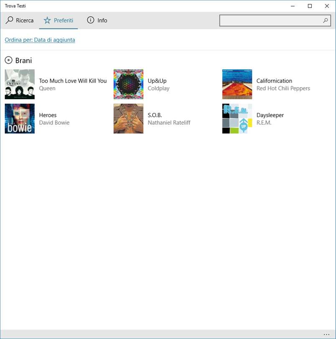The width and height of the screenshot is (336, 339).
Task: Open the Ordina per: Data di aggiunta sorter
Action: (40, 40)
